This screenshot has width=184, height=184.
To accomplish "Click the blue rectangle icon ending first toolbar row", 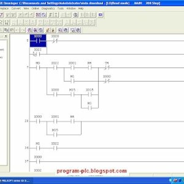I will (x=100, y=15).
